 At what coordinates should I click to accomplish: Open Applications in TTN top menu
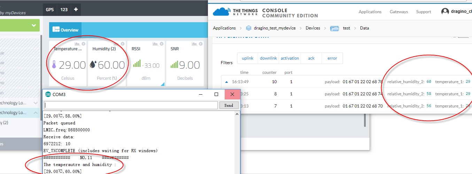point(370,12)
